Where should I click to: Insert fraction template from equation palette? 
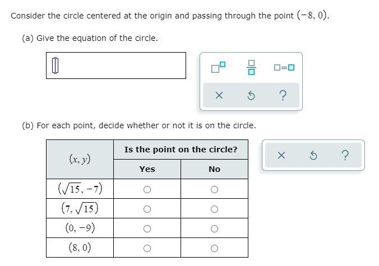(251, 67)
